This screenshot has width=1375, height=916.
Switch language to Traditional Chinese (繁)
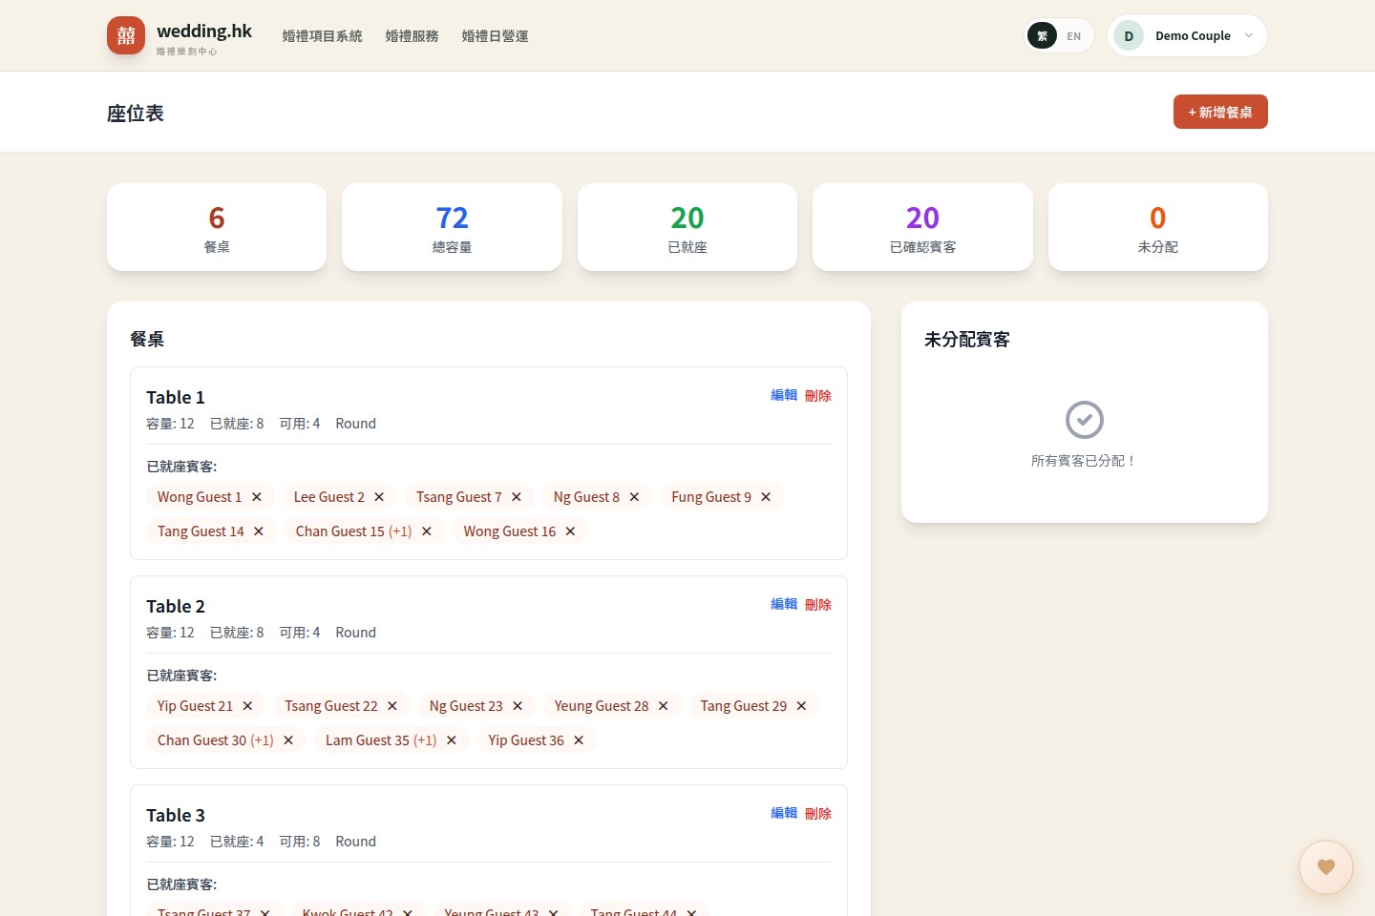(1042, 36)
